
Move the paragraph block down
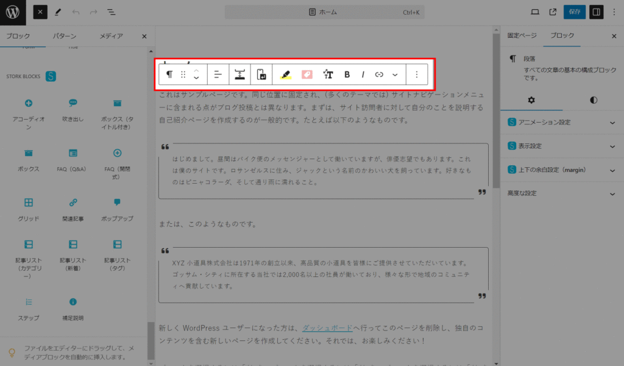[196, 78]
